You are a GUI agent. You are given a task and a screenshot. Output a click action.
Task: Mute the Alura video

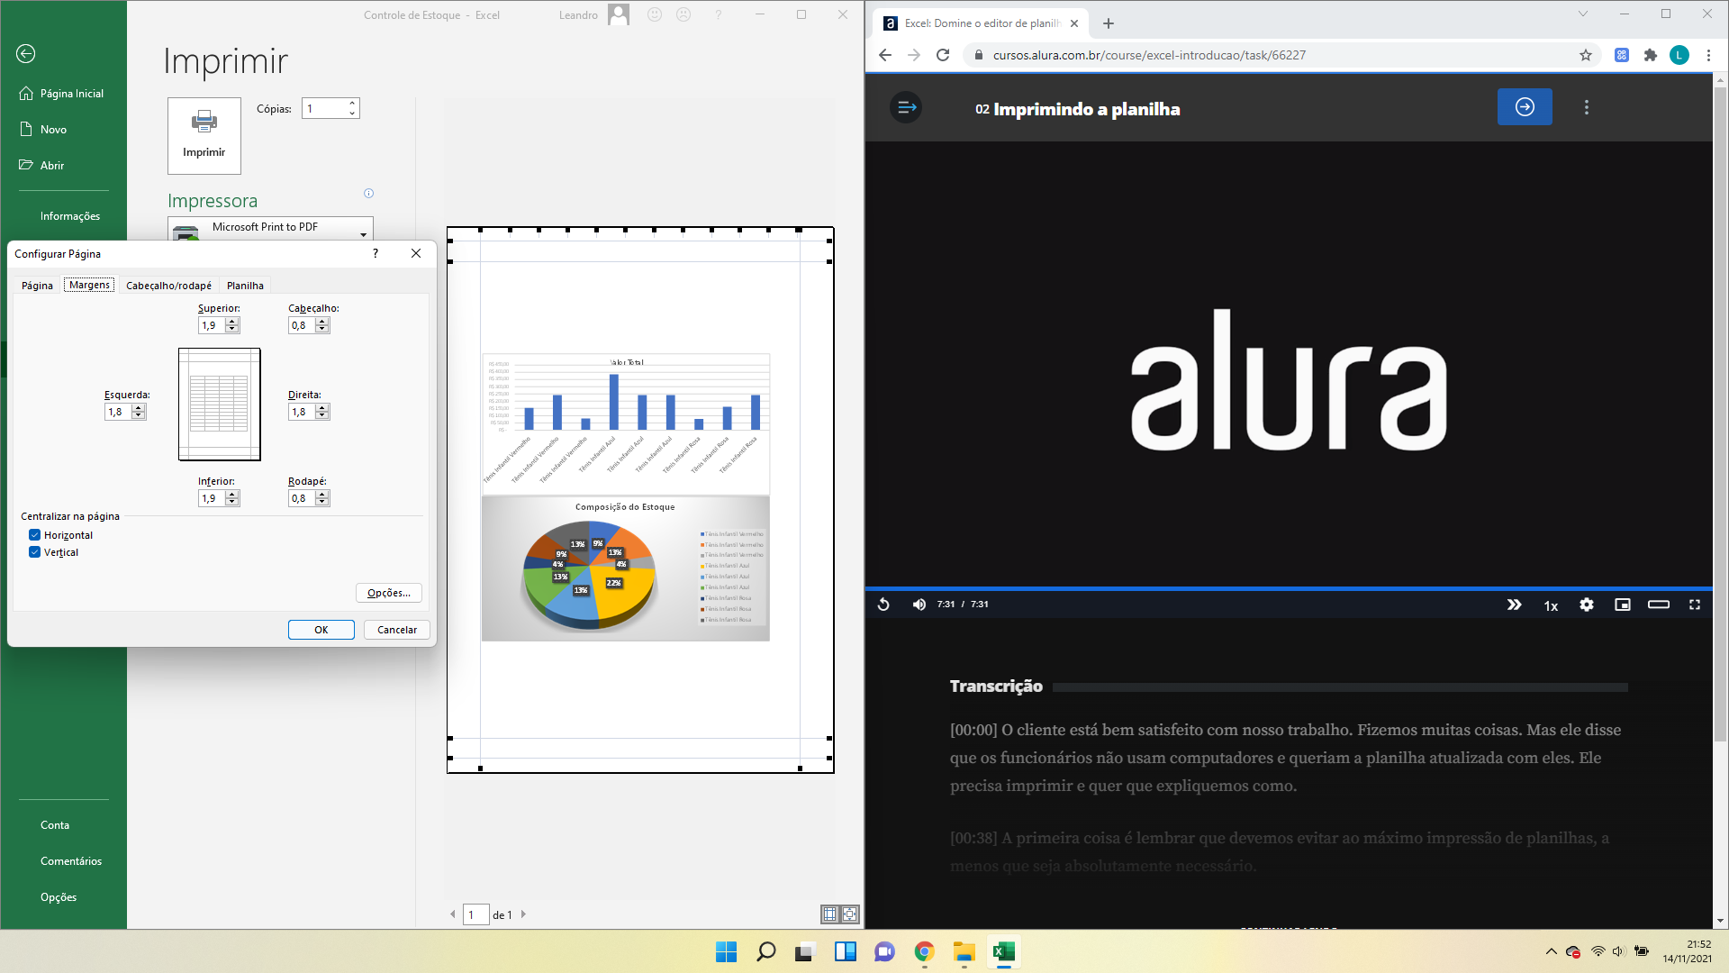pyautogui.click(x=919, y=605)
